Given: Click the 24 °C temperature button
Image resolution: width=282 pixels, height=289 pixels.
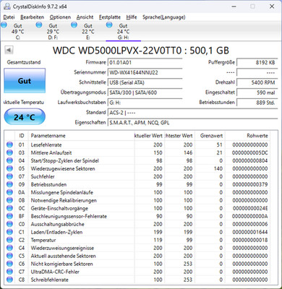Looking at the screenshot, I should [x=25, y=117].
